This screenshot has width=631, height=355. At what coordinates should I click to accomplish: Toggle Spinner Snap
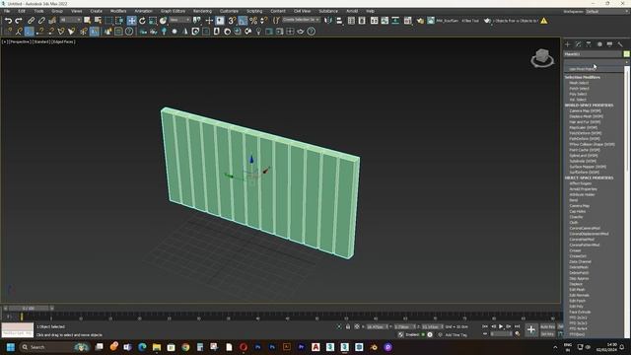(264, 21)
